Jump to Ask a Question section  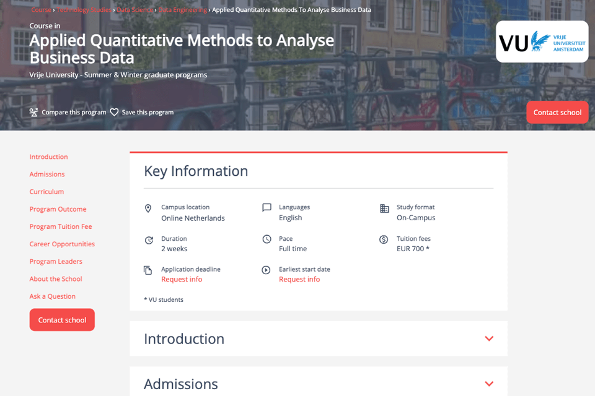pyautogui.click(x=52, y=296)
